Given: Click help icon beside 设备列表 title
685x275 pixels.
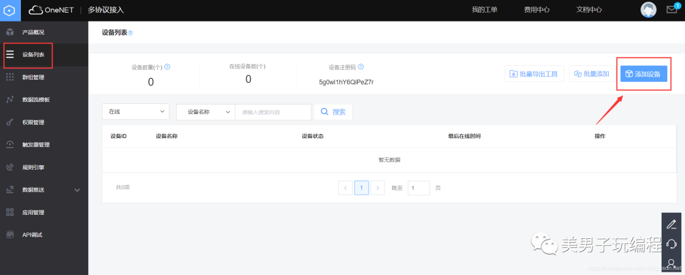Looking at the screenshot, I should 130,33.
